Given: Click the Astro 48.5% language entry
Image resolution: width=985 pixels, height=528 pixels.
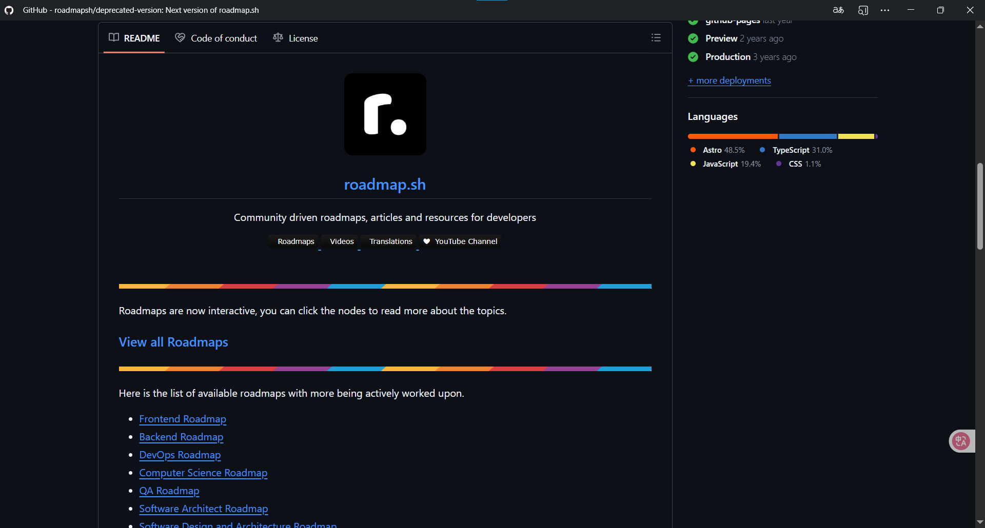Looking at the screenshot, I should pyautogui.click(x=717, y=150).
